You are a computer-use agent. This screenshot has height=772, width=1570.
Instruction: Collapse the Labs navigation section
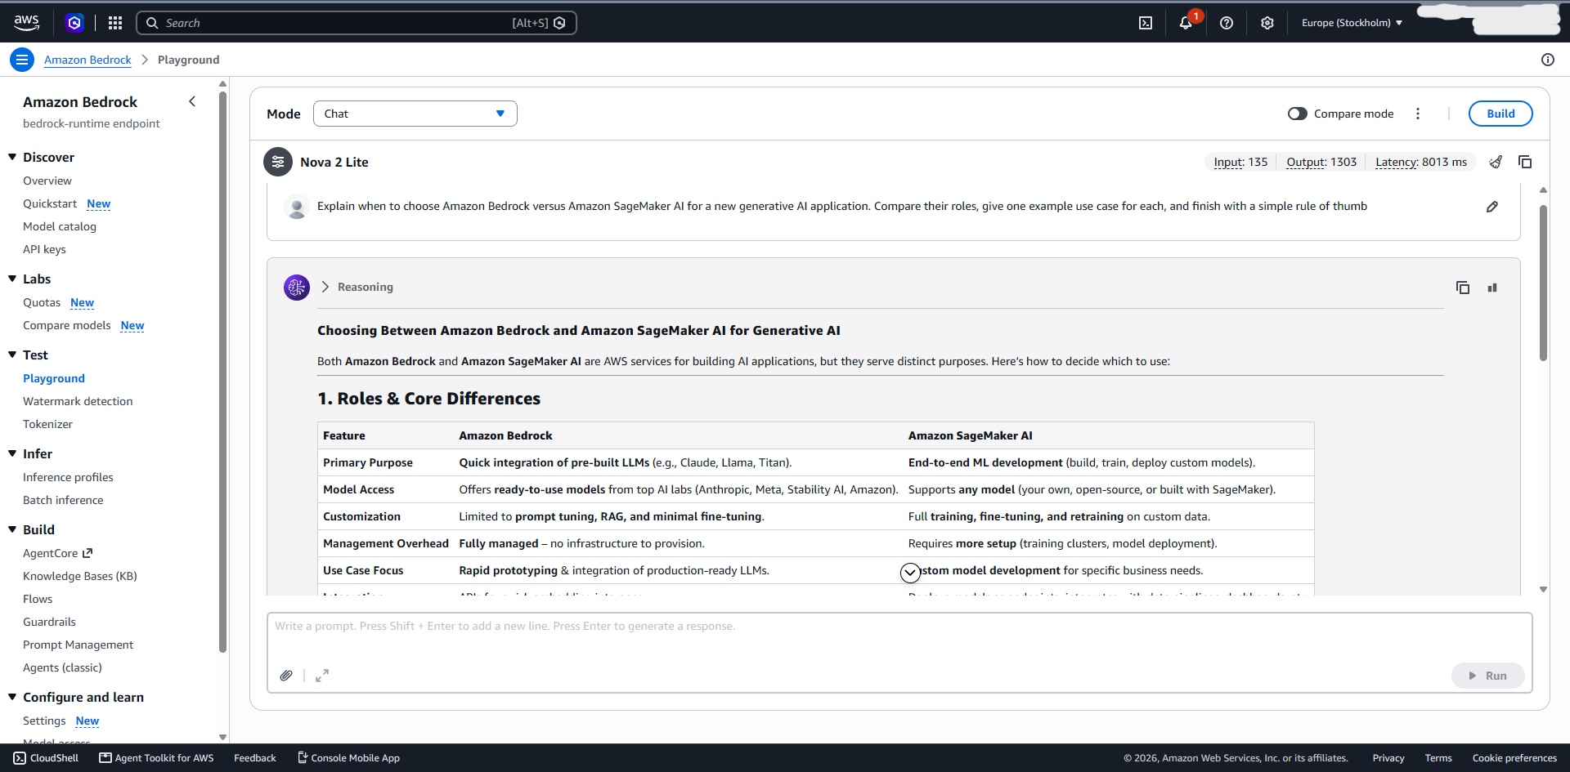[12, 279]
